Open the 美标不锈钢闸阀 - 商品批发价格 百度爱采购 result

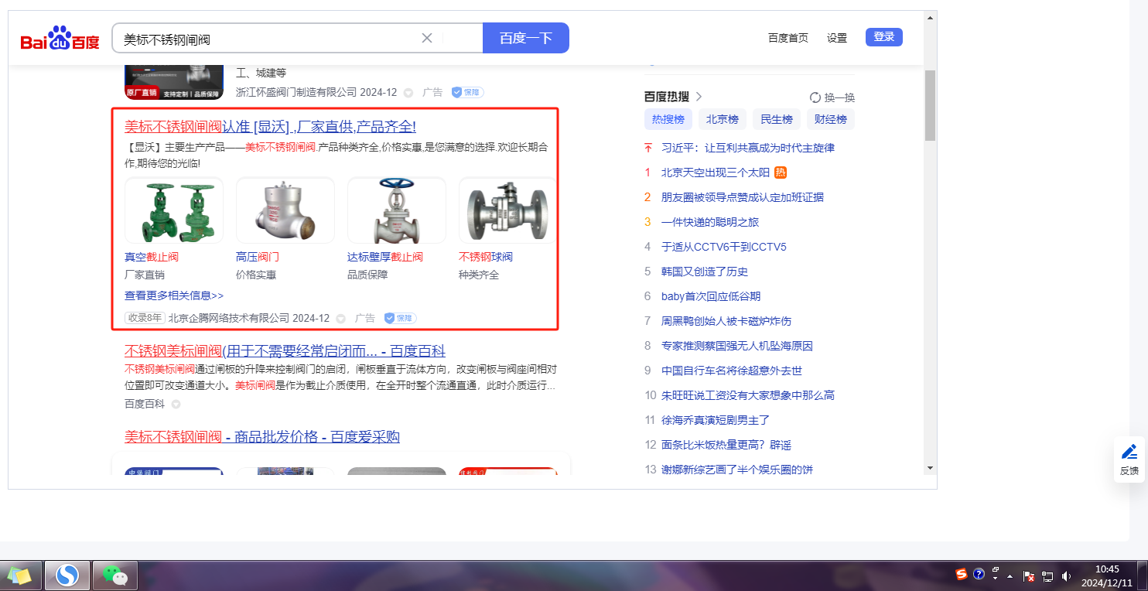262,437
